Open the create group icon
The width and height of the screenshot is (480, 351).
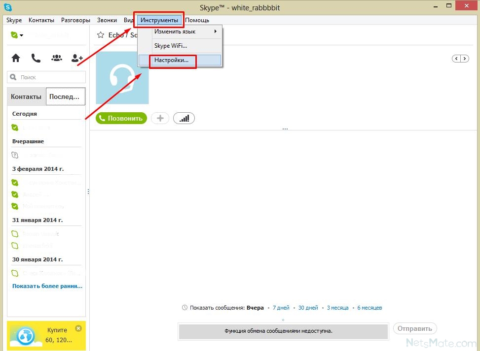57,58
